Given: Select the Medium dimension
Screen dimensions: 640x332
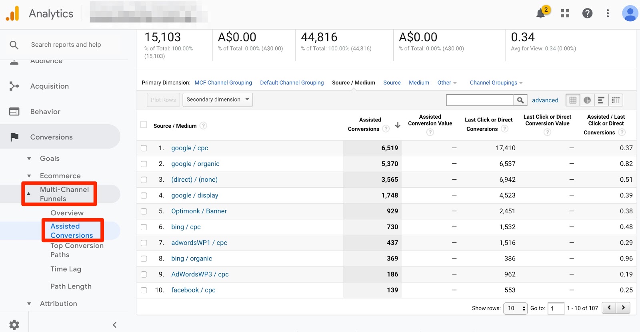Looking at the screenshot, I should [x=419, y=83].
